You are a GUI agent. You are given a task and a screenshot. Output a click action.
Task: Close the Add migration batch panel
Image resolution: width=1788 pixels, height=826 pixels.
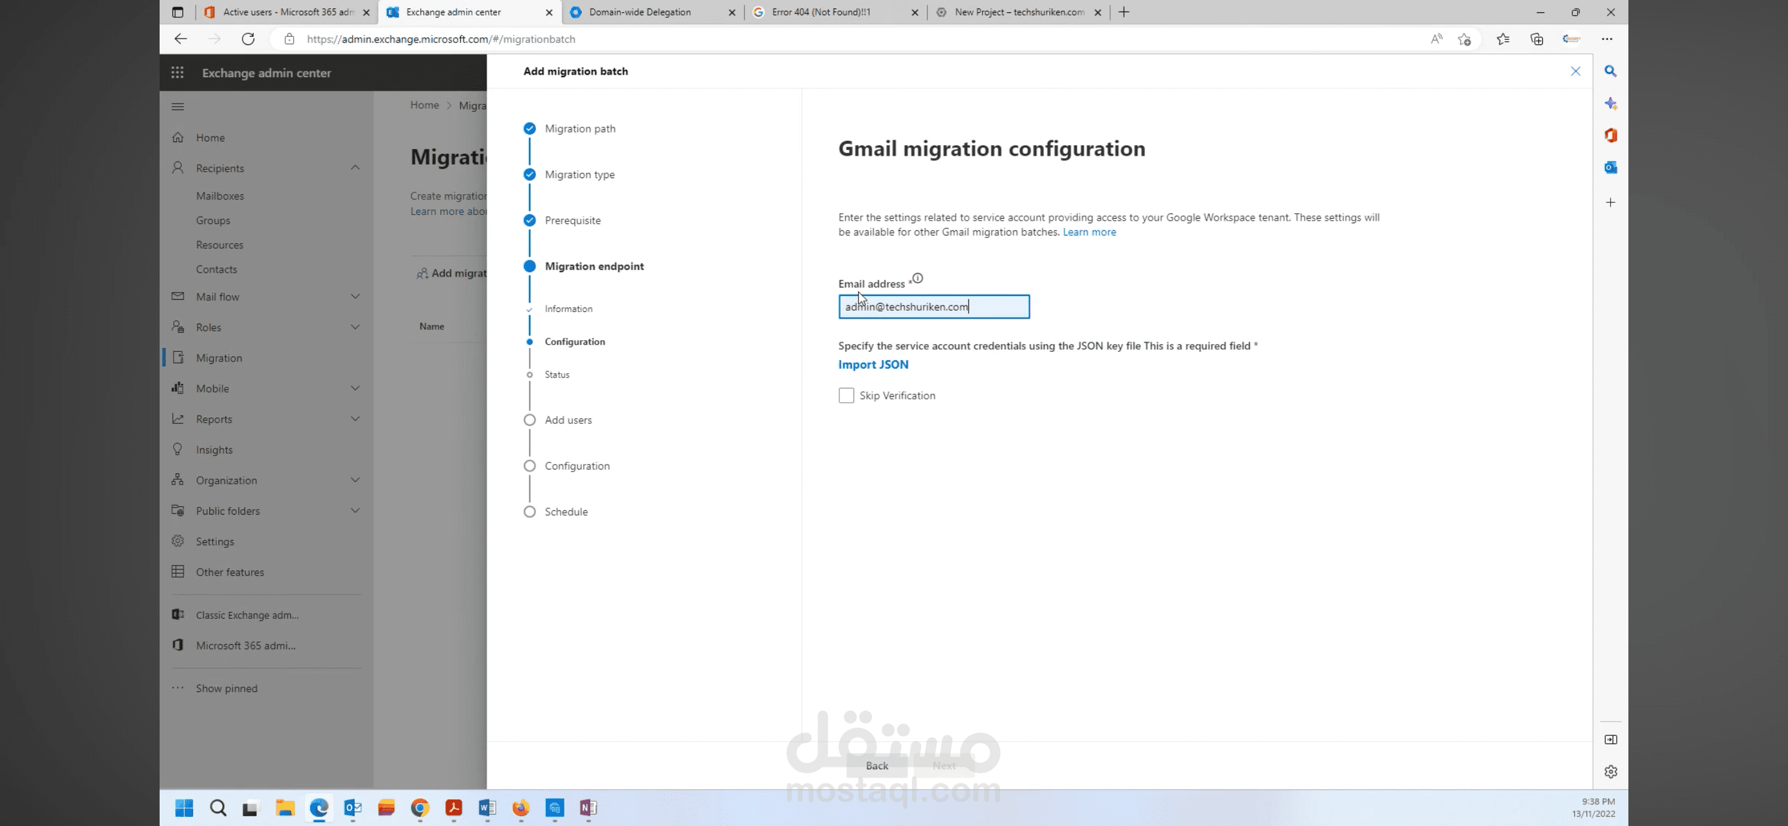(x=1576, y=71)
